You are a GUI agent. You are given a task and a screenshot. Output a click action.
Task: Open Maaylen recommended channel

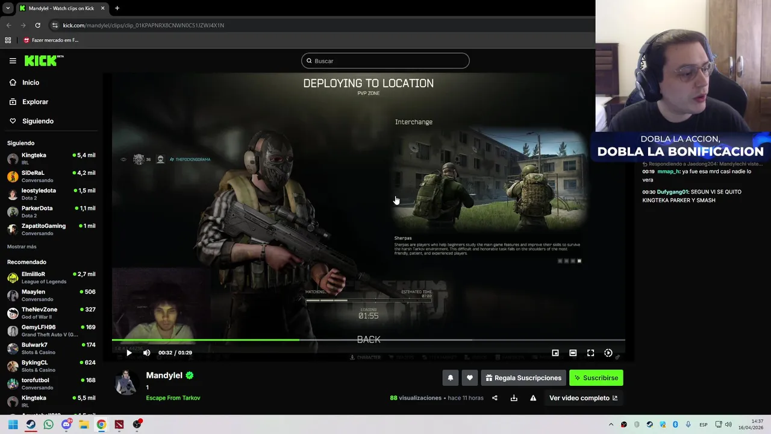pos(51,295)
